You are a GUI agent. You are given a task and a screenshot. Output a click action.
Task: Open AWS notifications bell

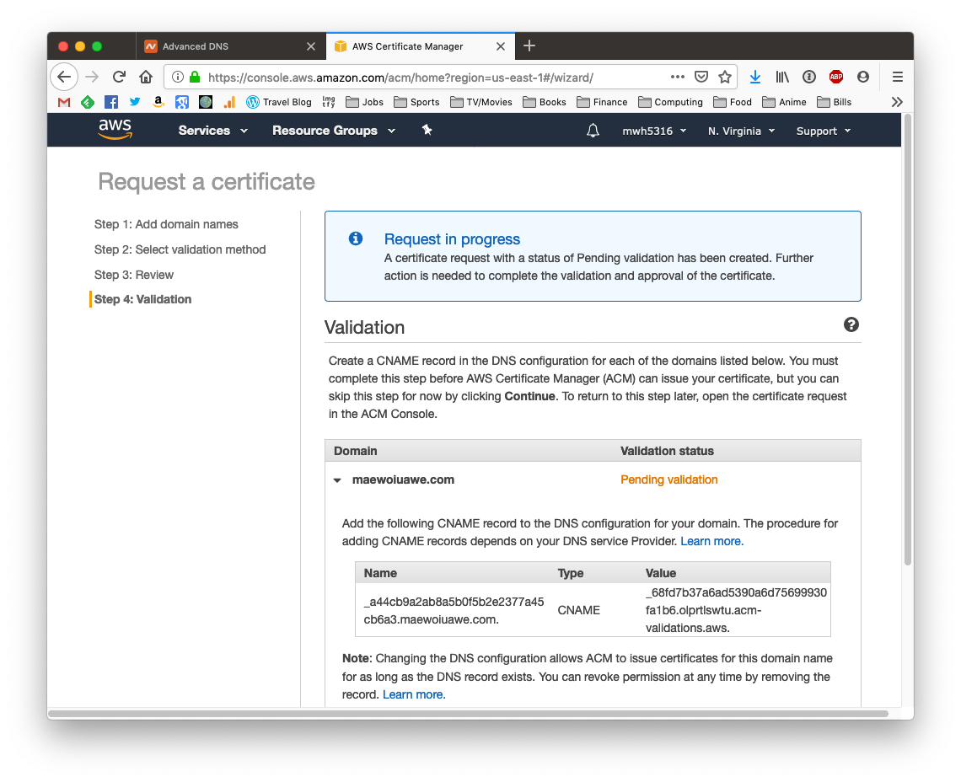click(593, 131)
